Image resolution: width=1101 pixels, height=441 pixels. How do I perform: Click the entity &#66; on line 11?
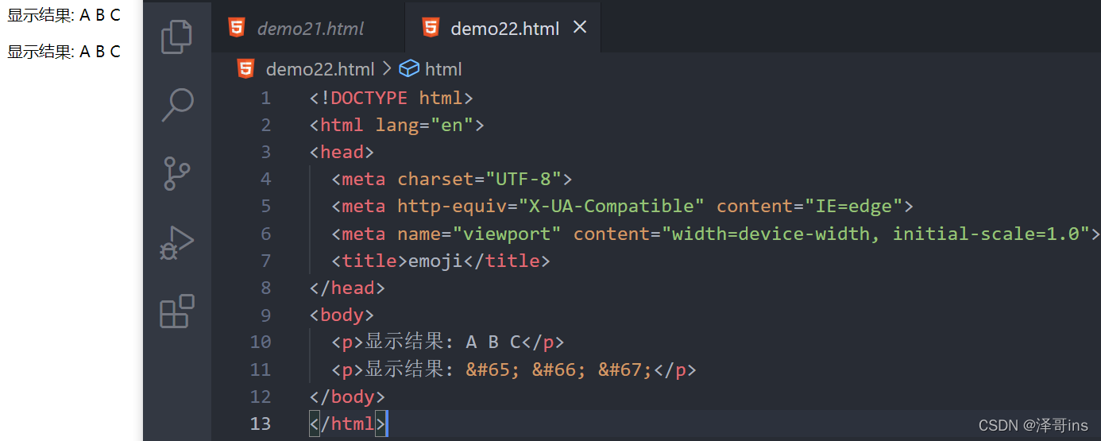coord(558,369)
